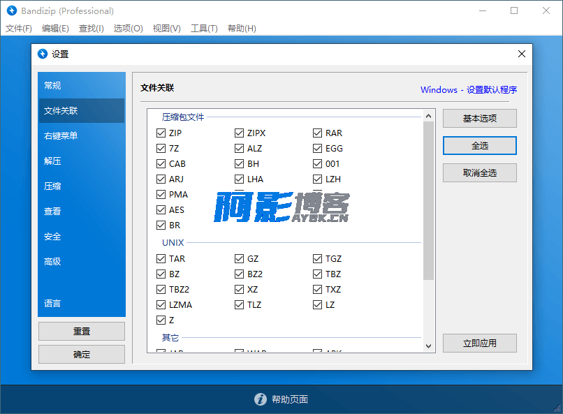Toggle the BZ2 checkbox
563x414 pixels.
point(239,274)
